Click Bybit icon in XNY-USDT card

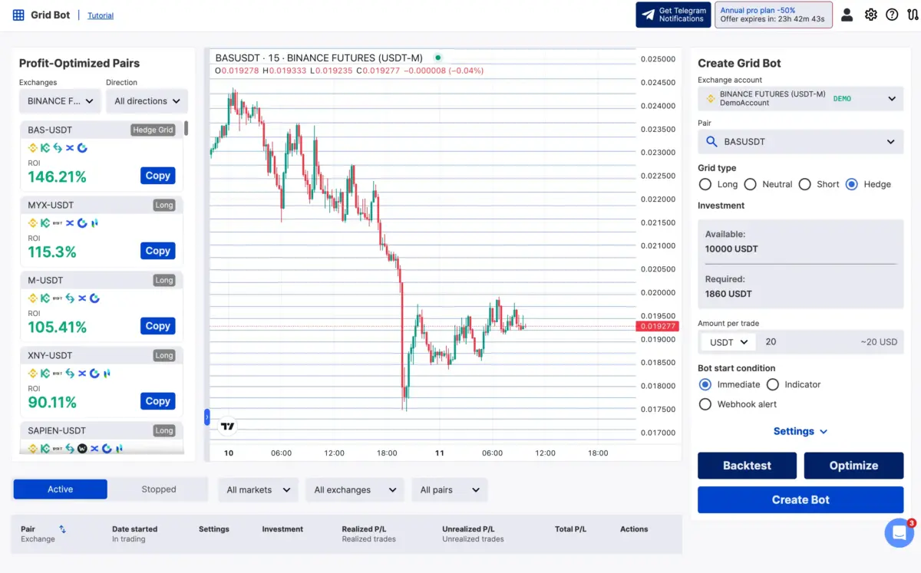tap(58, 373)
